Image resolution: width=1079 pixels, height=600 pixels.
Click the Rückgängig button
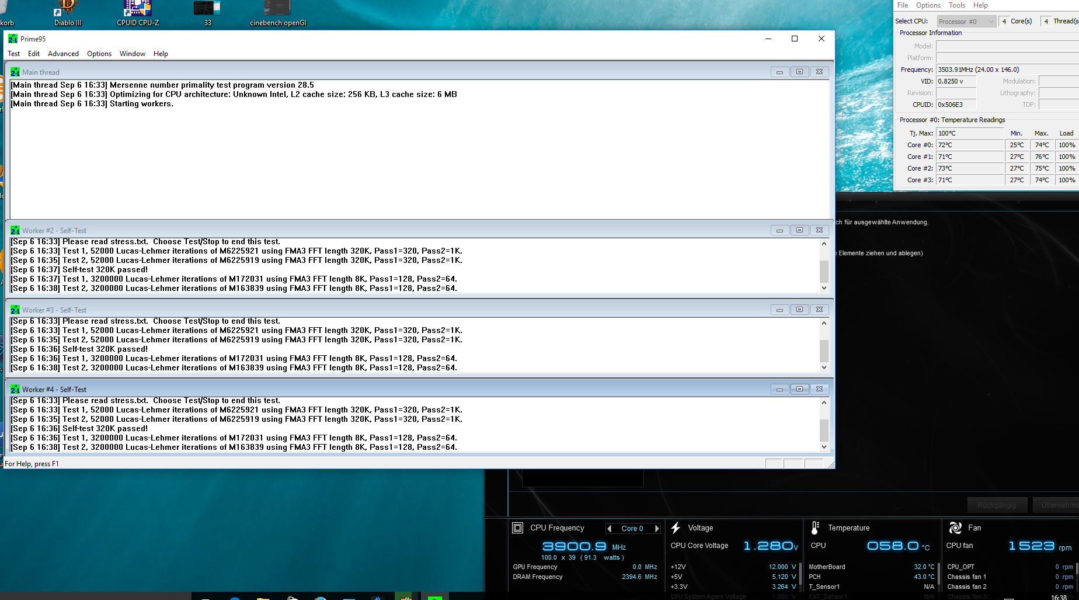(x=997, y=505)
